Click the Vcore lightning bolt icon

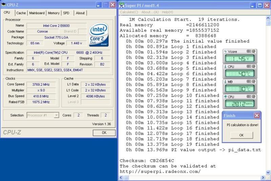tap(225, 51)
